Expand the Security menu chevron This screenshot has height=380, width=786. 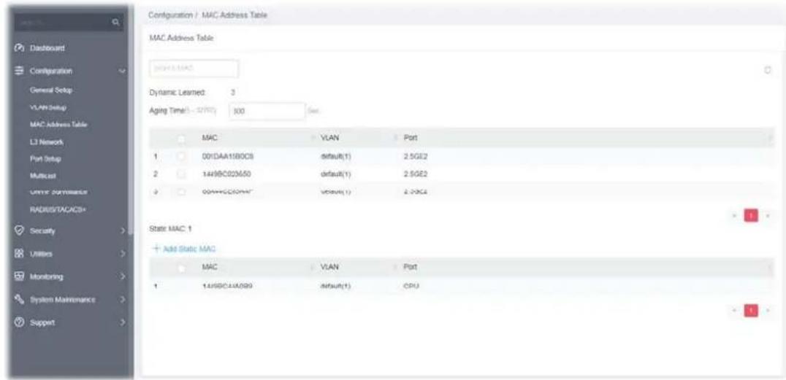(x=123, y=231)
